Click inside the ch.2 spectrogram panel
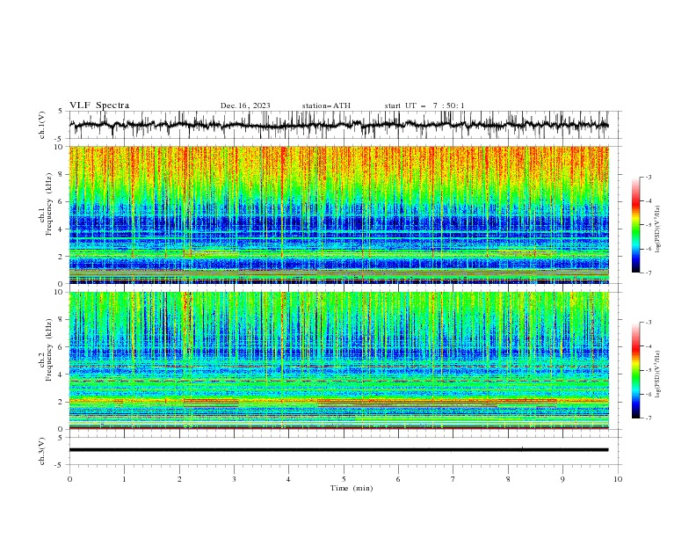 [338, 360]
